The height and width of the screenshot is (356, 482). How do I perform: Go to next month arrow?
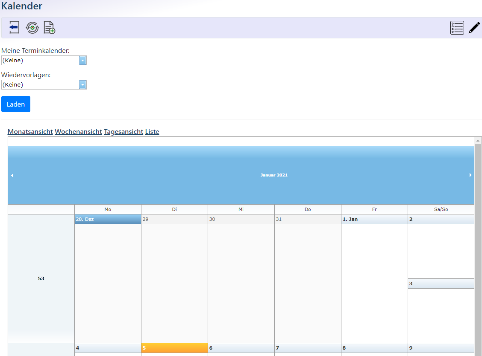coord(470,175)
